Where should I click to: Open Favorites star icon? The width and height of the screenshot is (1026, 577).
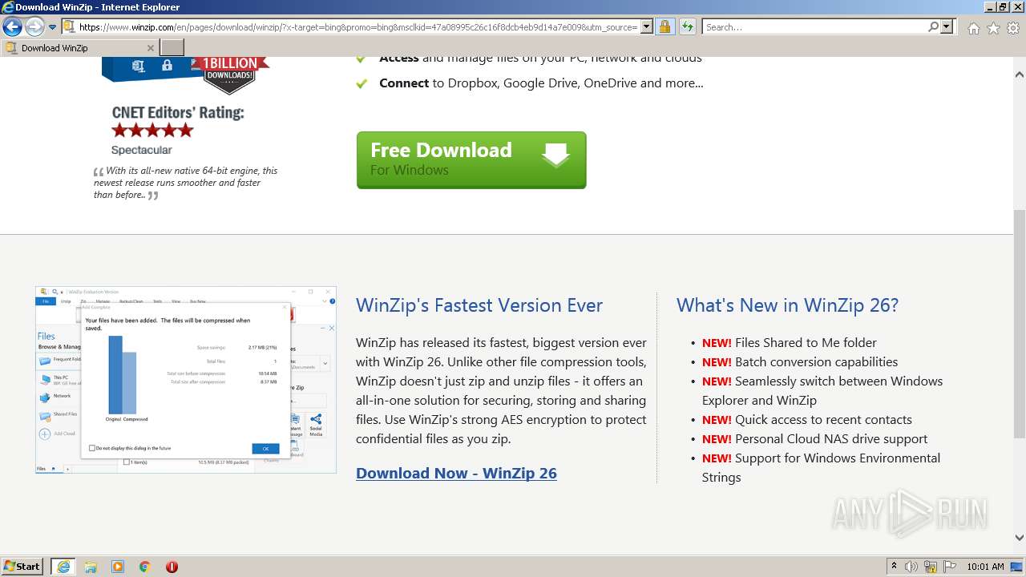[993, 28]
